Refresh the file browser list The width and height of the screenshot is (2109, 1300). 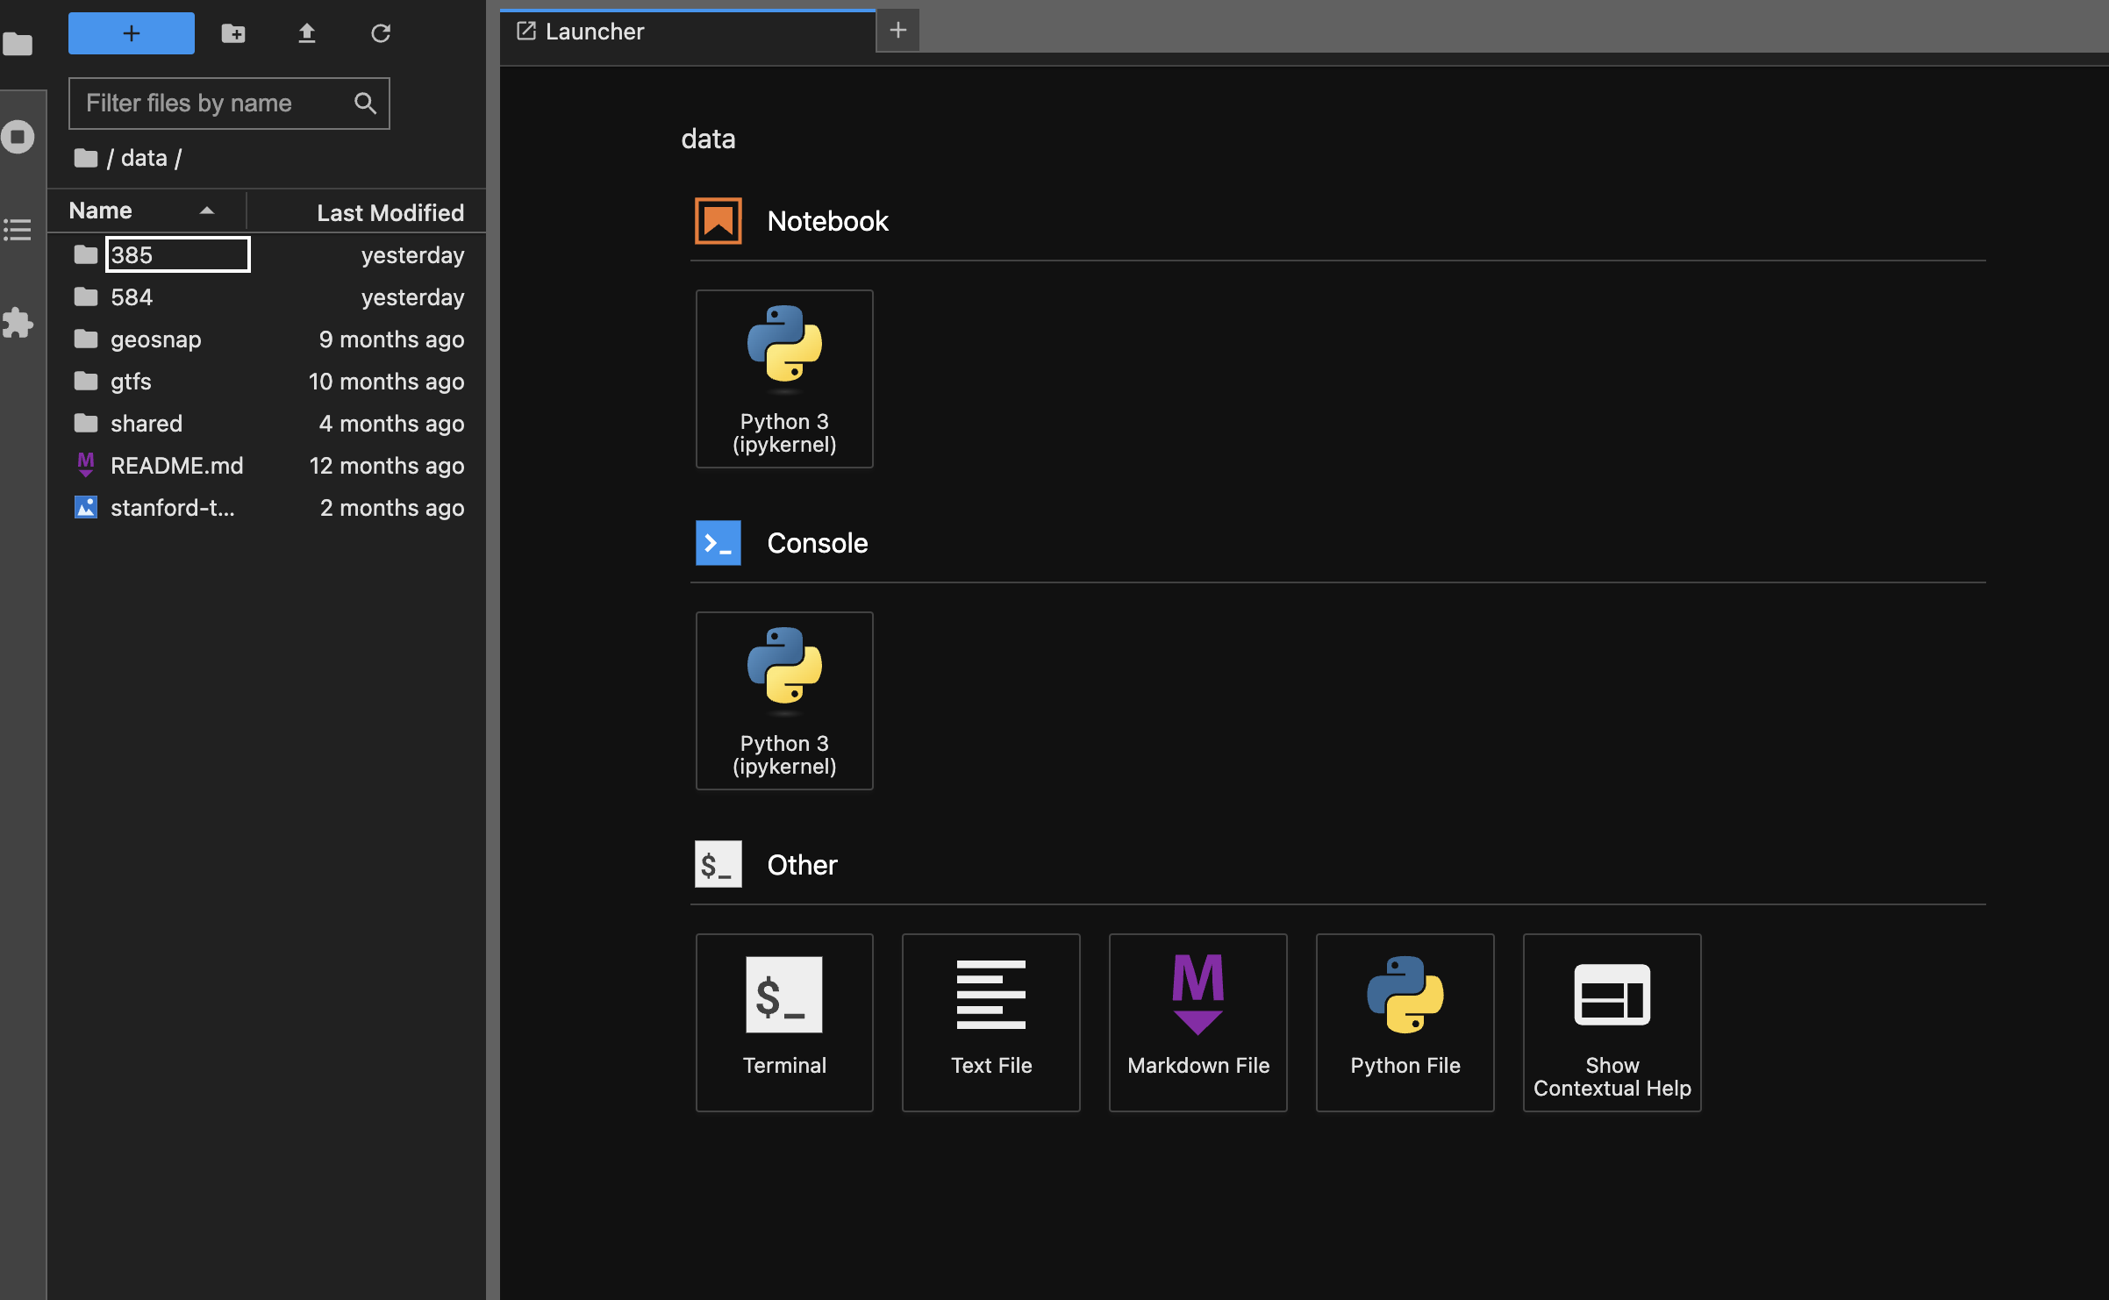click(380, 33)
